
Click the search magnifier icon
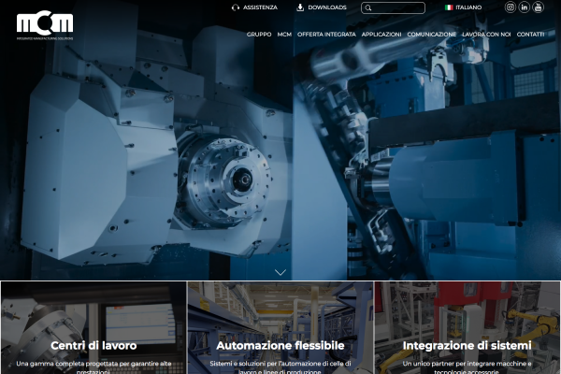click(x=368, y=7)
